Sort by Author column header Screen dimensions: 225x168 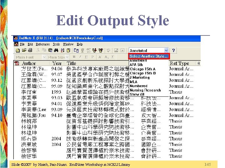point(29,63)
